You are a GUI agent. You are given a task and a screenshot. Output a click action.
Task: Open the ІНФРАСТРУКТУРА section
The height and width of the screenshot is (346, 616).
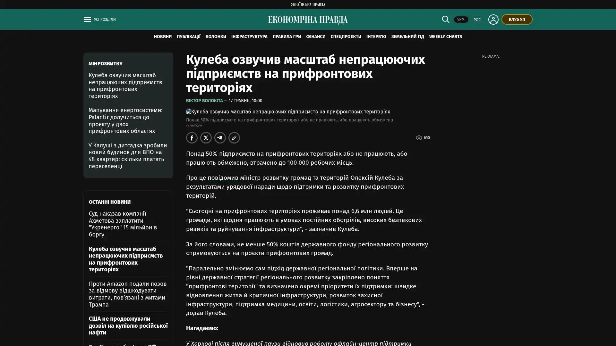pyautogui.click(x=249, y=37)
